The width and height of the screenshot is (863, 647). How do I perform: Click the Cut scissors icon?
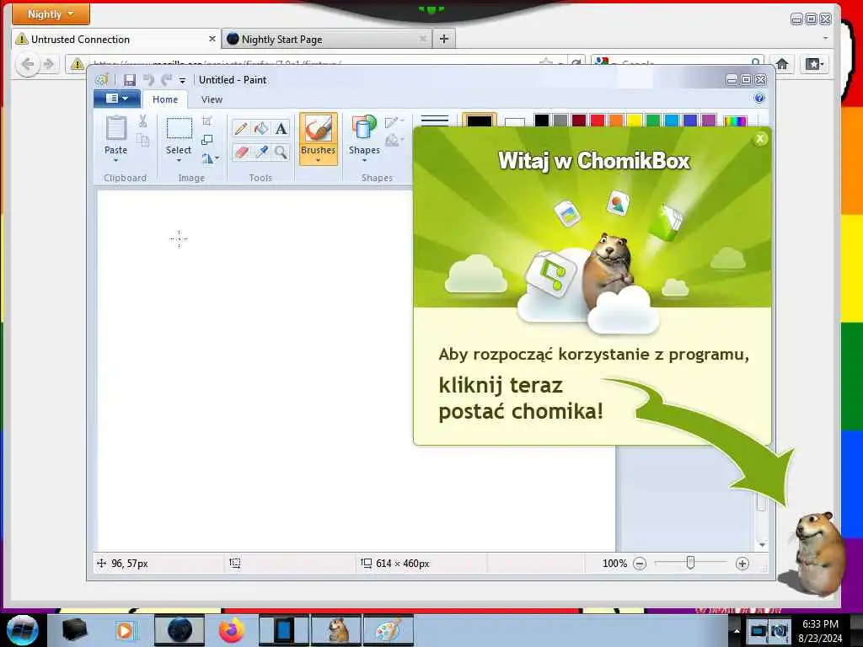click(142, 121)
